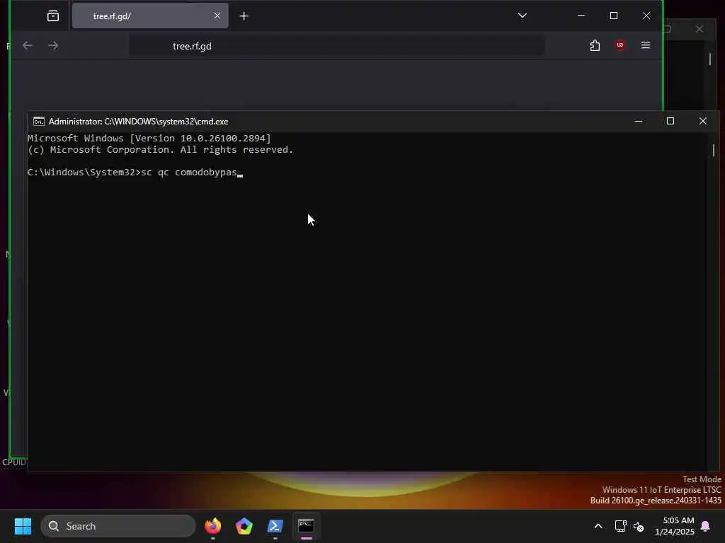This screenshot has width=725, height=543.
Task: Go back in the browser
Action: [x=28, y=45]
